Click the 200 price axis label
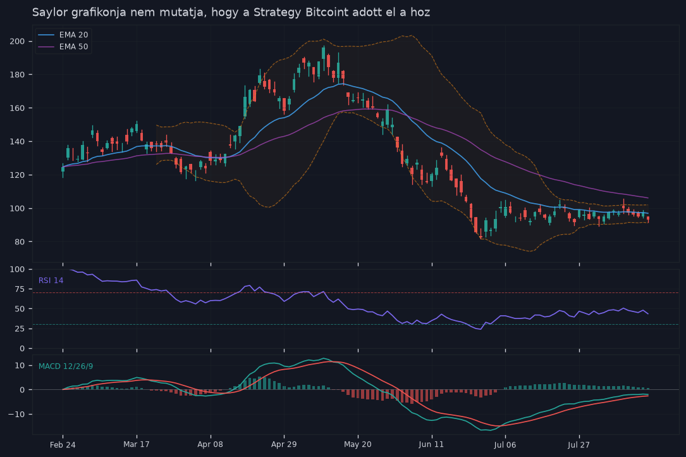 click(x=18, y=41)
